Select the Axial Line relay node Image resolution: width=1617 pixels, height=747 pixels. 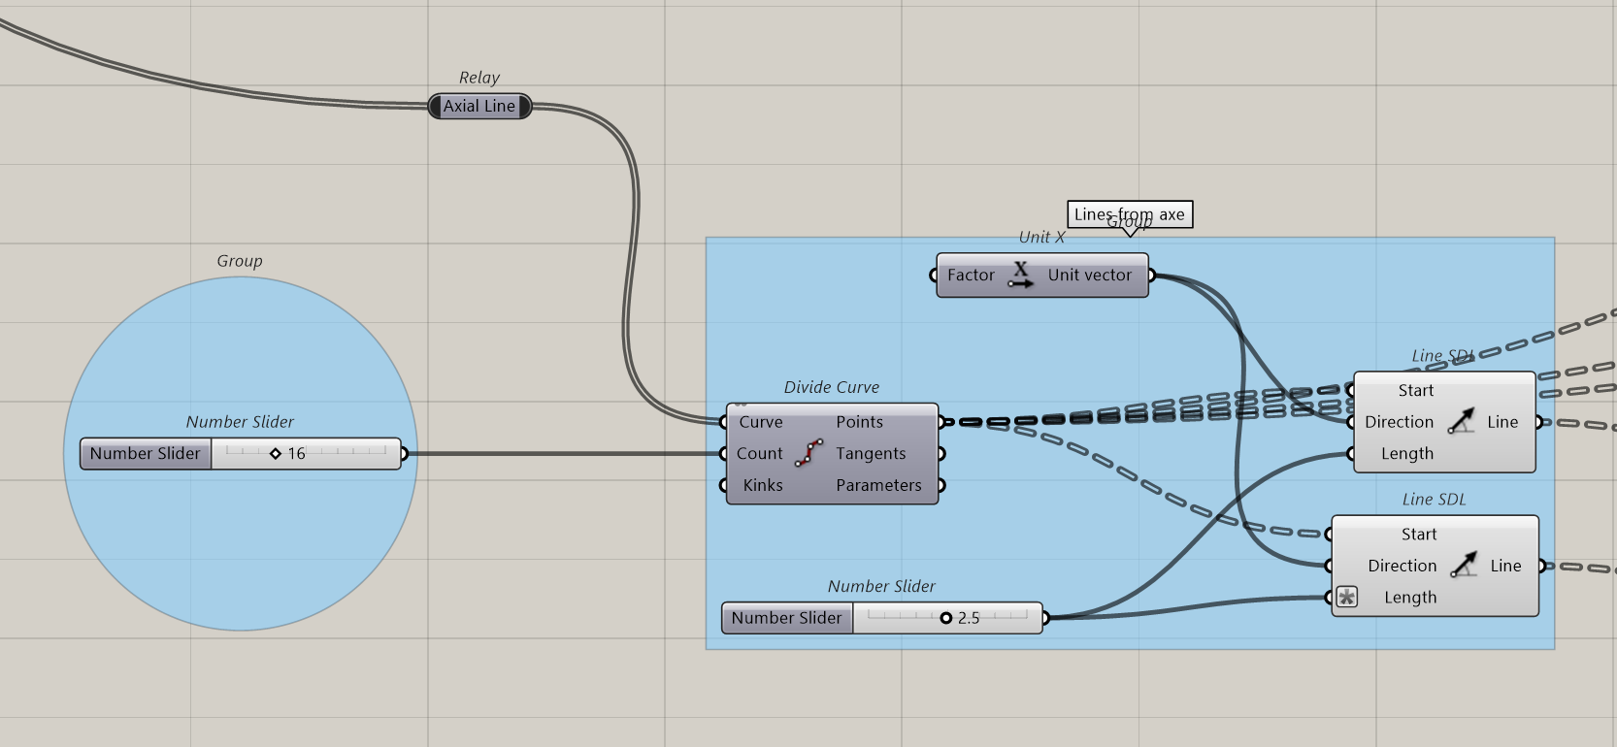click(479, 106)
